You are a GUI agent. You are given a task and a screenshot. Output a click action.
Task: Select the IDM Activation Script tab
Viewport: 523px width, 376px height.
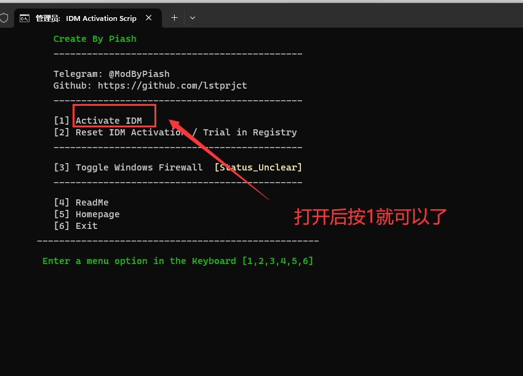pyautogui.click(x=88, y=18)
